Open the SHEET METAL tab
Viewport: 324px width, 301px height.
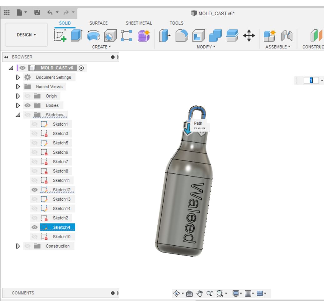[x=139, y=23]
